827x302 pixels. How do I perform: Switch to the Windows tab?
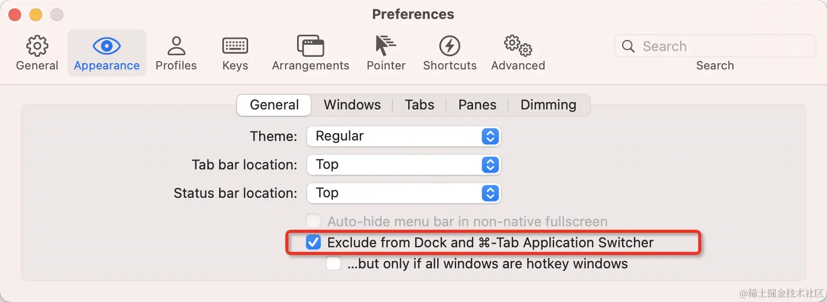352,105
